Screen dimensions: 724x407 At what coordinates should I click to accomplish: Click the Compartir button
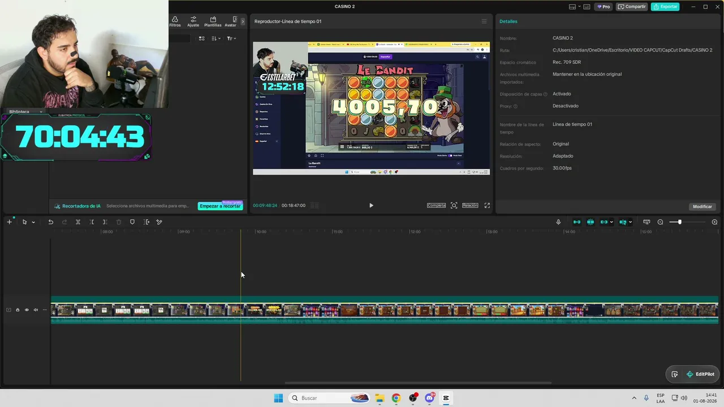[632, 7]
